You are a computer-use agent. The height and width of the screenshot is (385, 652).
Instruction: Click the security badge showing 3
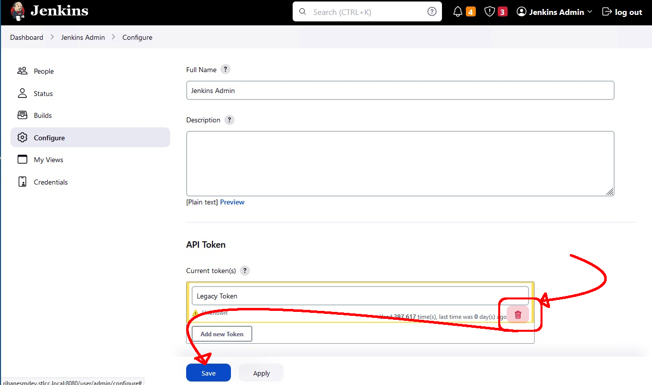tap(502, 11)
